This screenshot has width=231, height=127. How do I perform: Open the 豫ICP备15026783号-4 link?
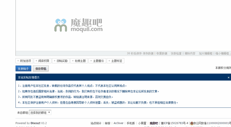(x=175, y=123)
